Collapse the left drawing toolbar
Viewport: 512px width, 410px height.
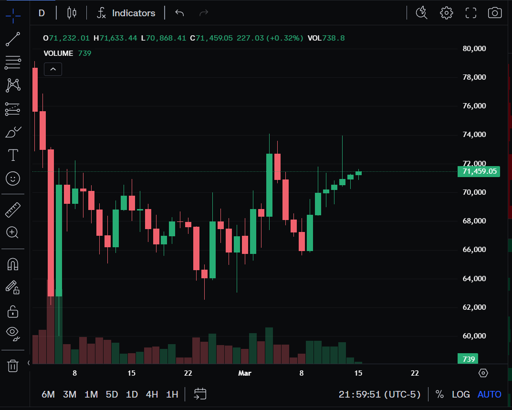point(29,363)
